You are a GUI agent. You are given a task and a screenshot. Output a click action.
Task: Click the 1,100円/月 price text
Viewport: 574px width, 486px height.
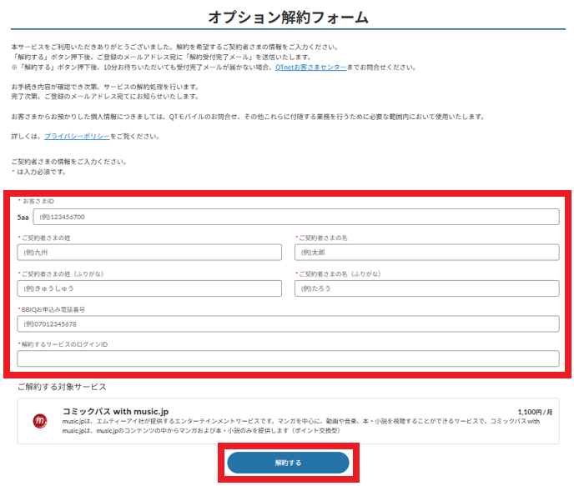pos(535,412)
